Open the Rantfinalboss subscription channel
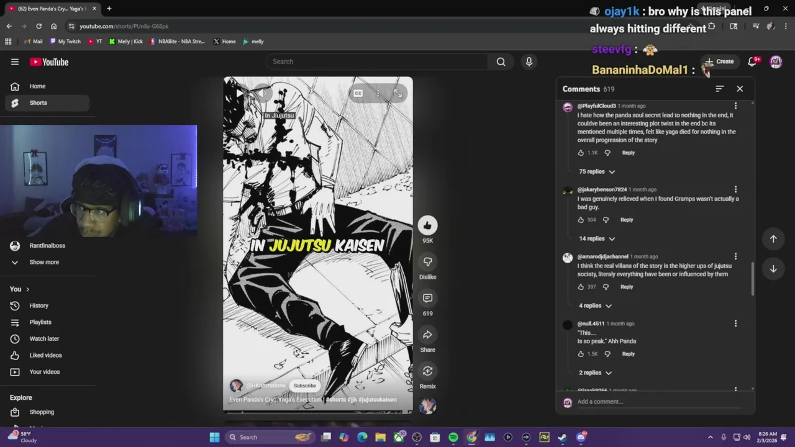Screen dimensions: 795x447 tap(47, 245)
